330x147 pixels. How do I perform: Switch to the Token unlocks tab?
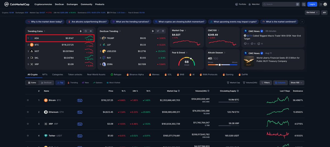coord(75,74)
